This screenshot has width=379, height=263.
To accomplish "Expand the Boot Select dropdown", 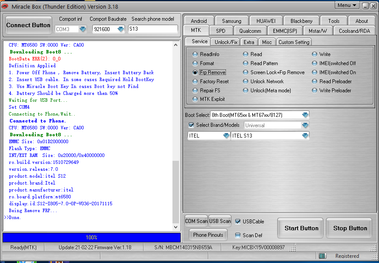I will point(305,115).
